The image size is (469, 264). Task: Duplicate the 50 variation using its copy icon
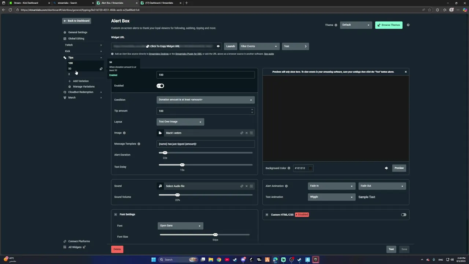[101, 69]
